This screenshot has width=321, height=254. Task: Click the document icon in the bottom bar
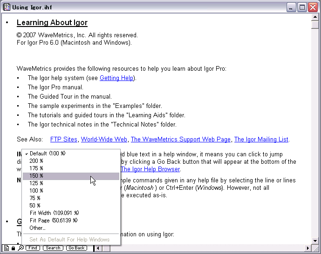7,248
